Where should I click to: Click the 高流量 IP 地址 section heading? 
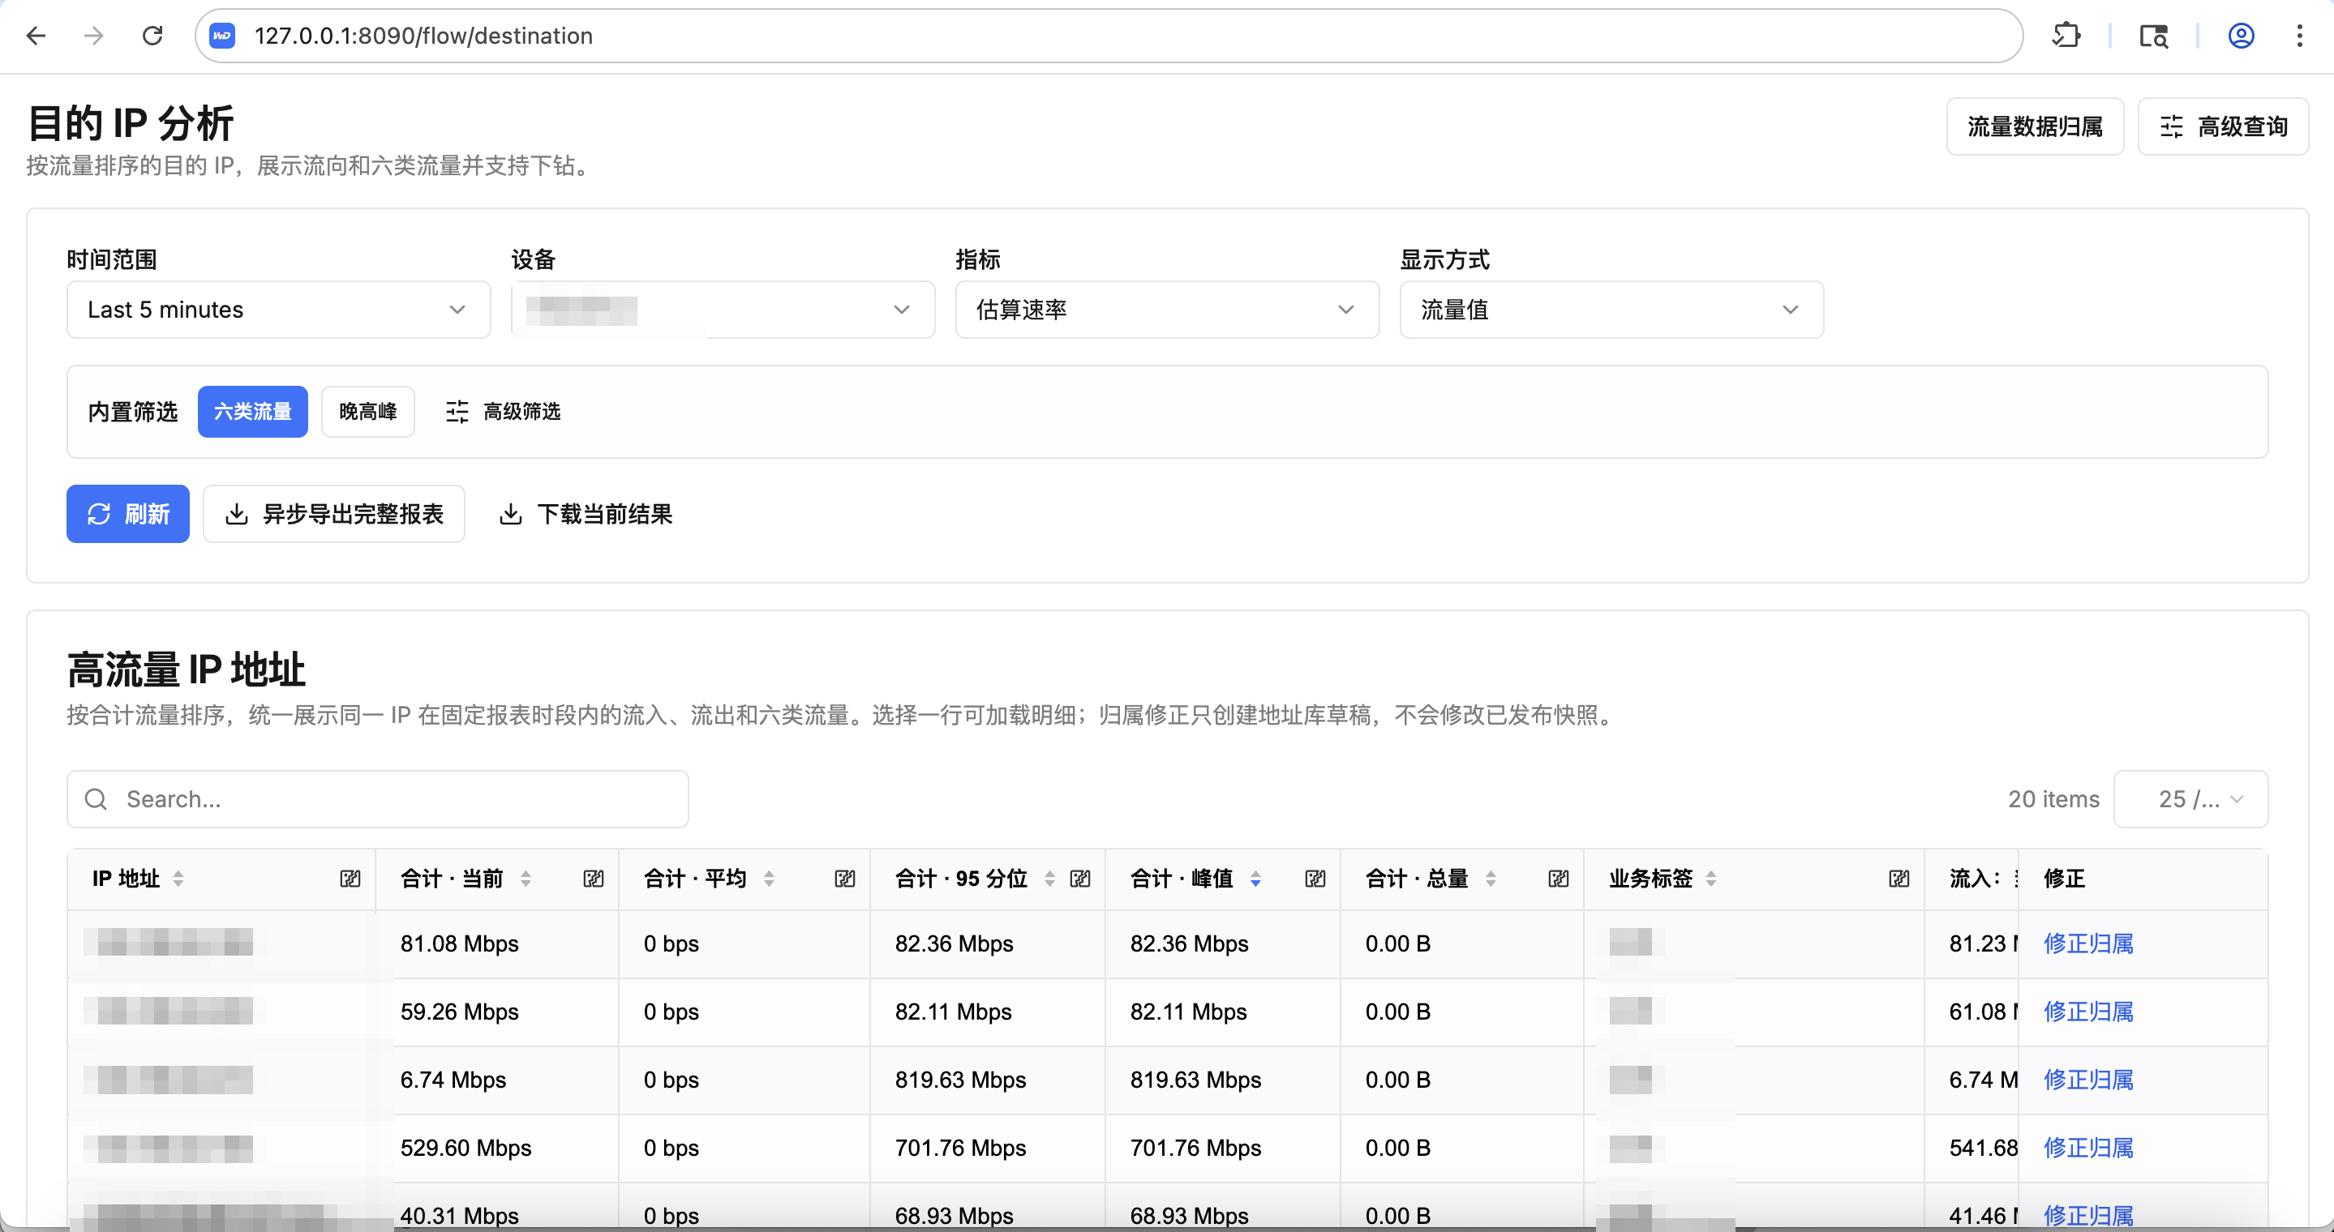(x=186, y=671)
